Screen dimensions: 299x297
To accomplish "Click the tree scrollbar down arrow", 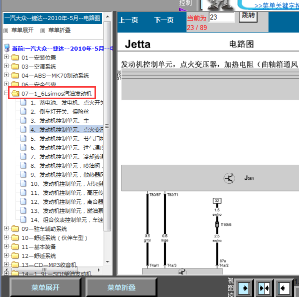I will click(107, 261).
